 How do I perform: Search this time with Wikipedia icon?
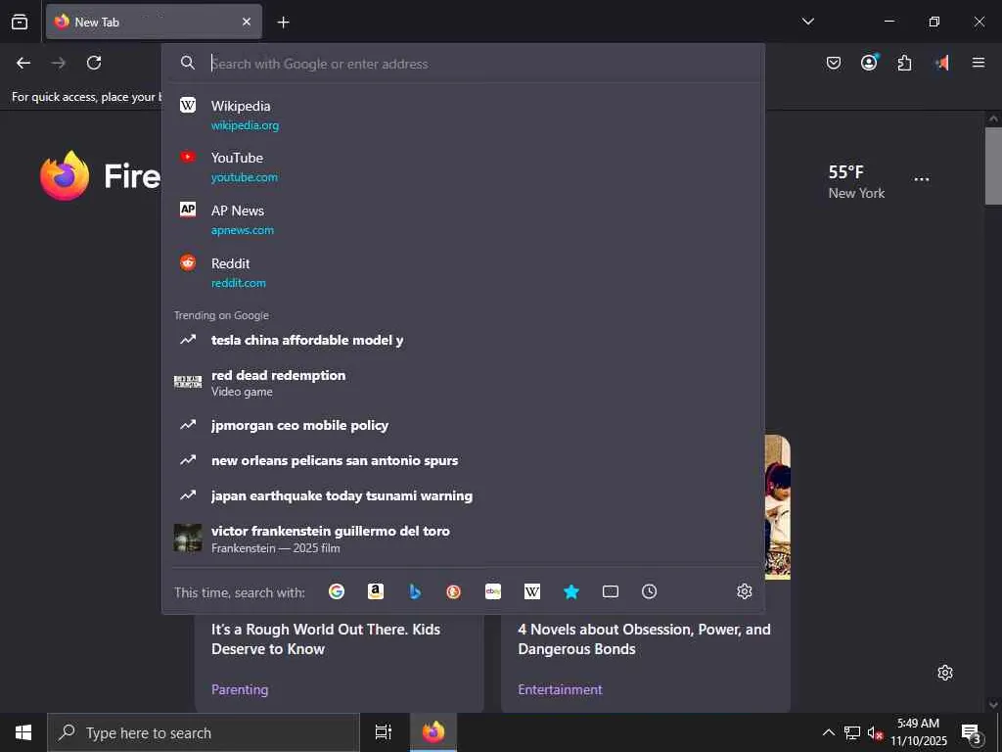tap(532, 591)
